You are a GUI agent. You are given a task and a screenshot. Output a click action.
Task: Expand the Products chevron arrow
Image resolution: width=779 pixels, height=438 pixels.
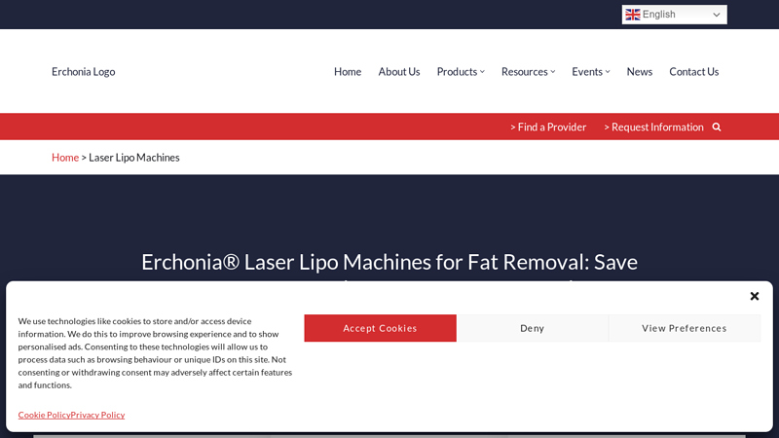coord(482,72)
